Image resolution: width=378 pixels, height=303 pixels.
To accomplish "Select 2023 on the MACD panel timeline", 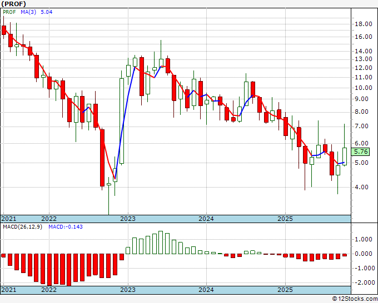I will point(128,290).
